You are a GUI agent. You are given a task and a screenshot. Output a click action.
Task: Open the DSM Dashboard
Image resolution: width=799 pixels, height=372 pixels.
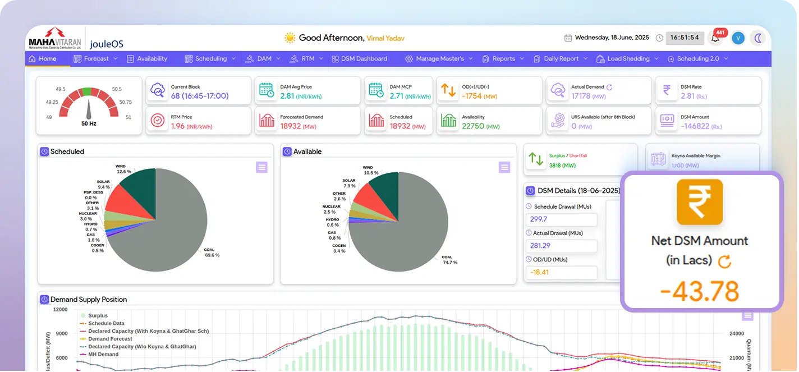click(359, 58)
